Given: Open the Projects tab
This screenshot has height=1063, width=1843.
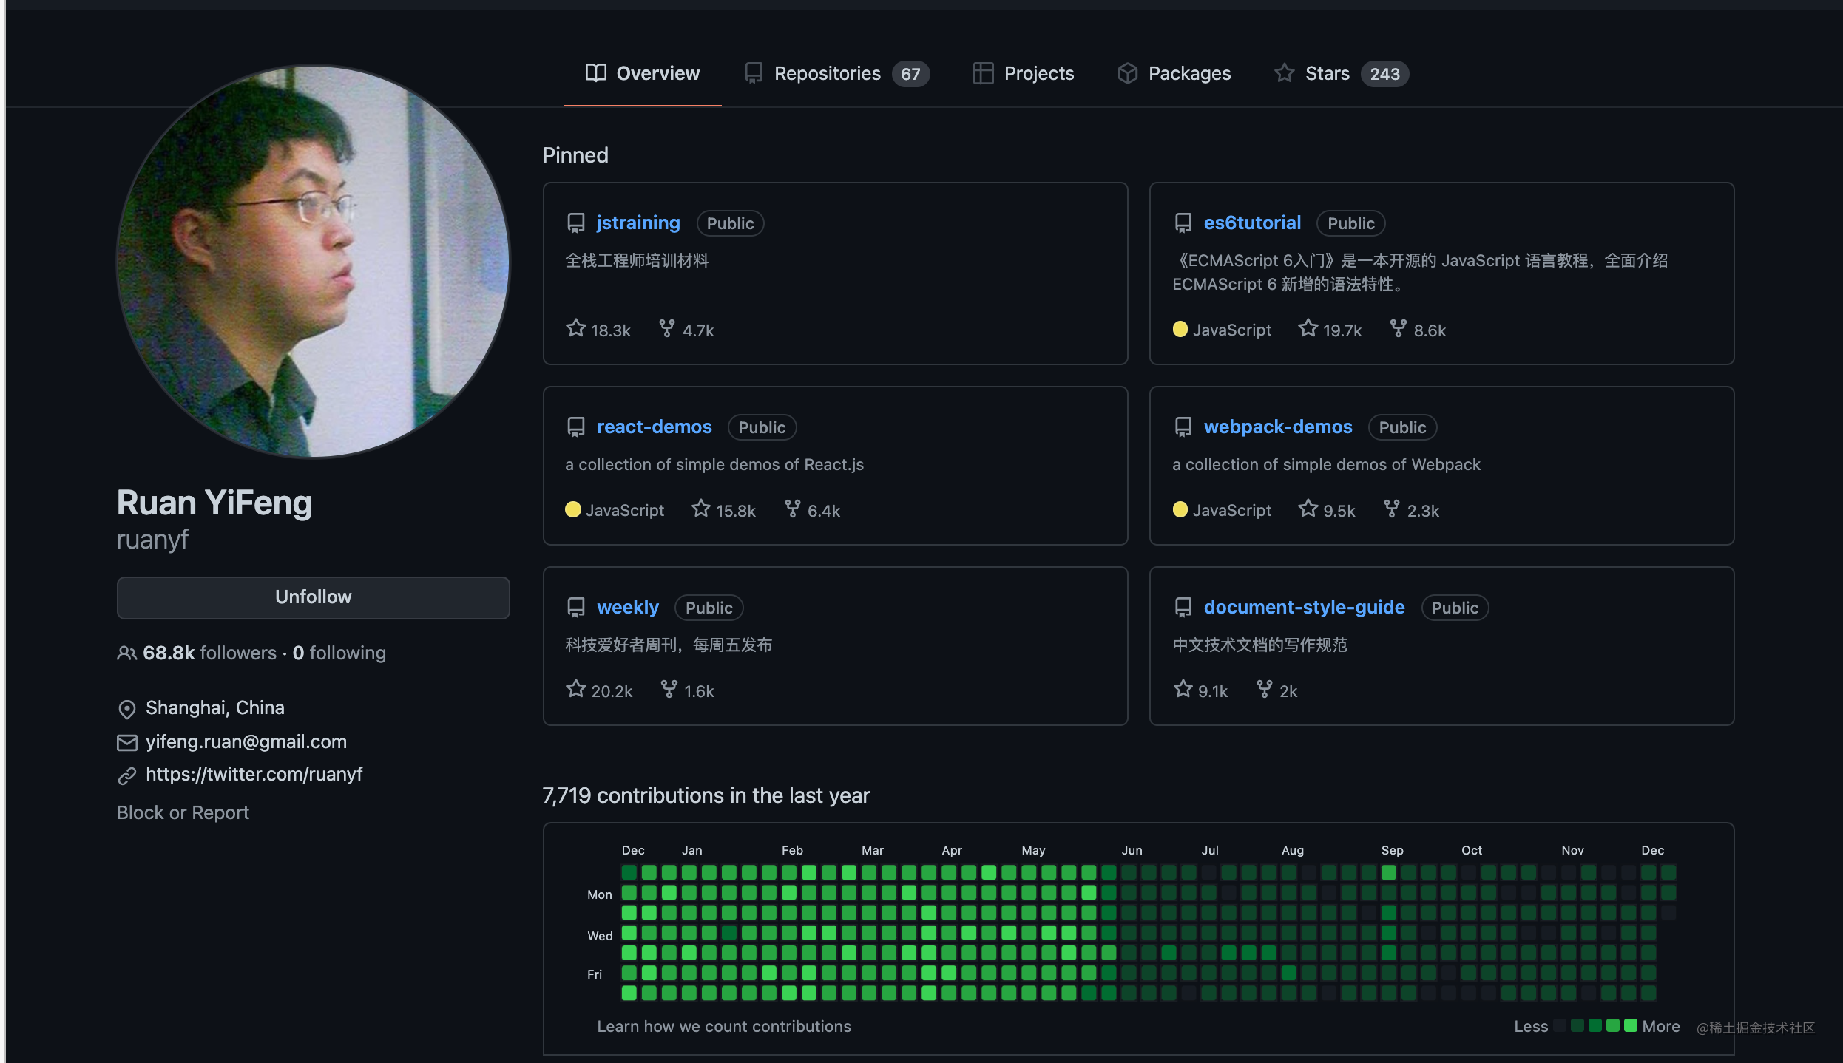Looking at the screenshot, I should pos(1024,73).
